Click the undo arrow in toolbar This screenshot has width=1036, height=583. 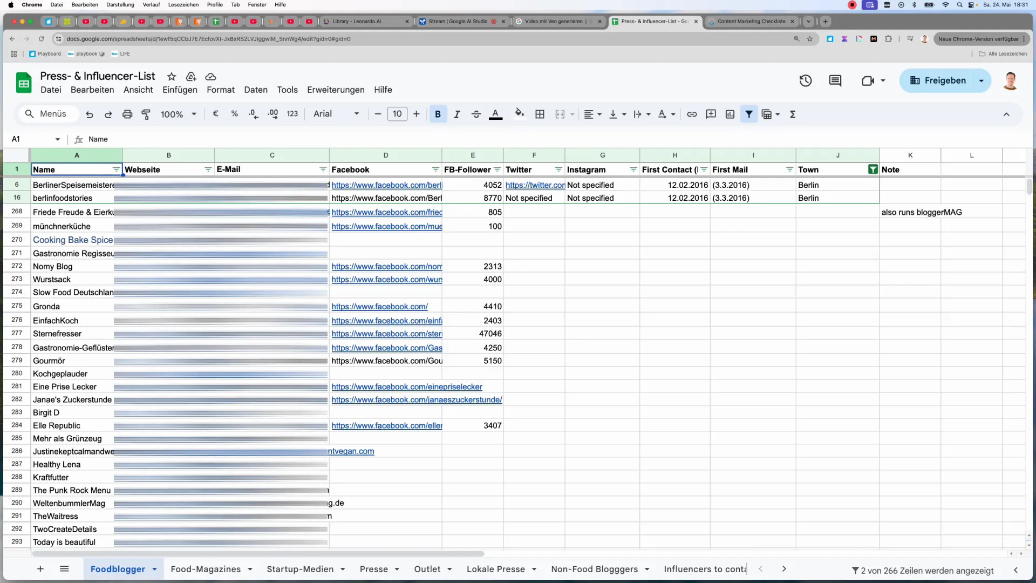(90, 114)
